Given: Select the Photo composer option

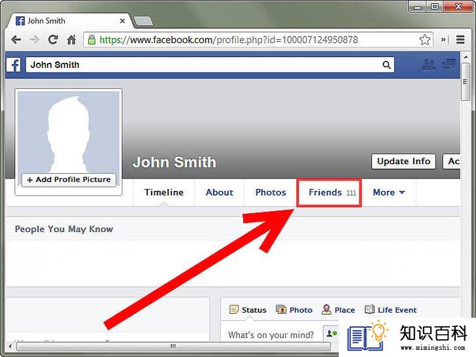Looking at the screenshot, I should tap(294, 310).
